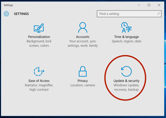Image resolution: width=166 pixels, height=118 pixels.
Task: Click the Settings gear icon in header
Action: coord(6,14)
